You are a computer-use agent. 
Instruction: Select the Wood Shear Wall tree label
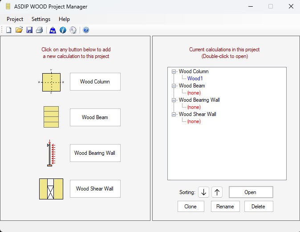pos(198,114)
